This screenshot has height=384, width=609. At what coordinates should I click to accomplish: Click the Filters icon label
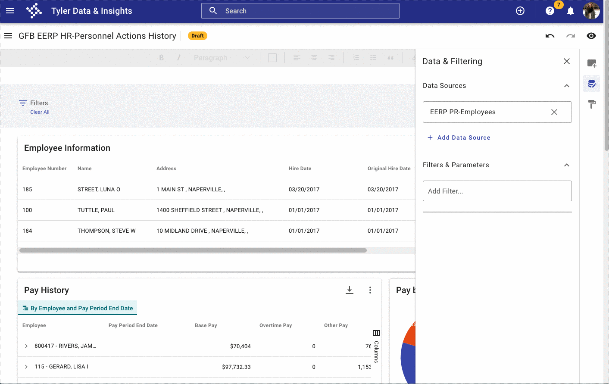click(33, 103)
